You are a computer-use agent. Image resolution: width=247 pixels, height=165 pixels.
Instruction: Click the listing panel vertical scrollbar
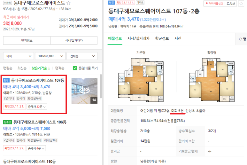(x=101, y=86)
